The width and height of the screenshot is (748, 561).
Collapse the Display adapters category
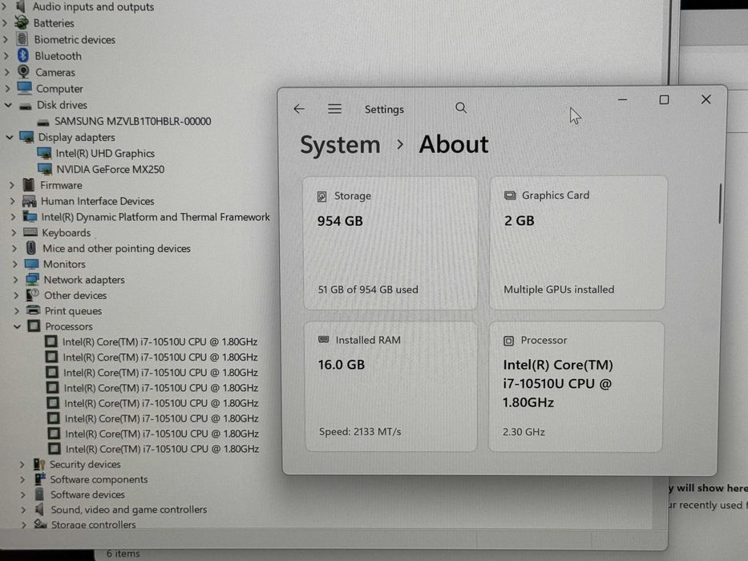coord(9,137)
